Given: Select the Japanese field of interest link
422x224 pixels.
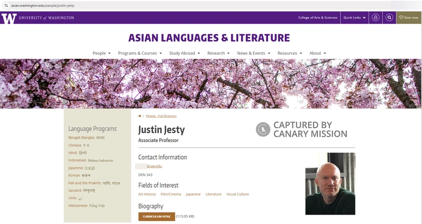Looking at the screenshot, I should pos(193,194).
